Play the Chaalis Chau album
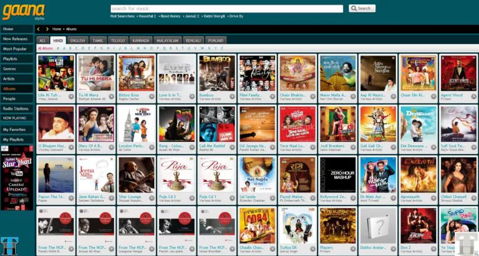This screenshot has width=479, height=256. point(273,249)
